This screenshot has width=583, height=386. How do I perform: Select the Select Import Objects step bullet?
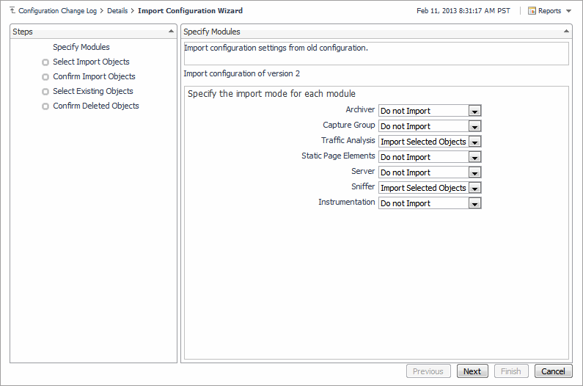(x=45, y=62)
